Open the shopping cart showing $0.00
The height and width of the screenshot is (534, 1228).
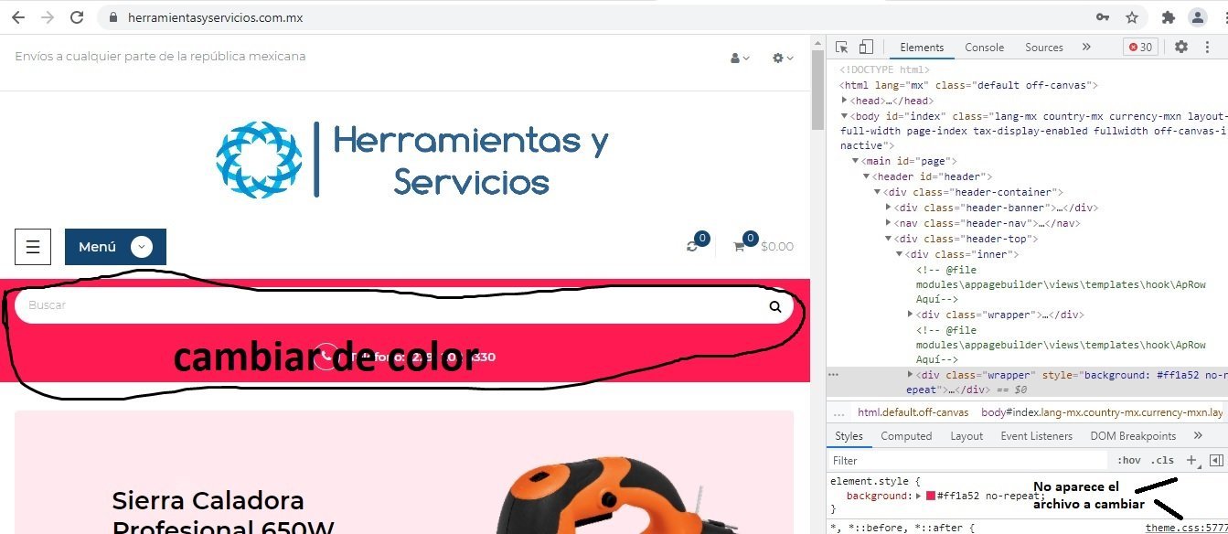click(763, 244)
